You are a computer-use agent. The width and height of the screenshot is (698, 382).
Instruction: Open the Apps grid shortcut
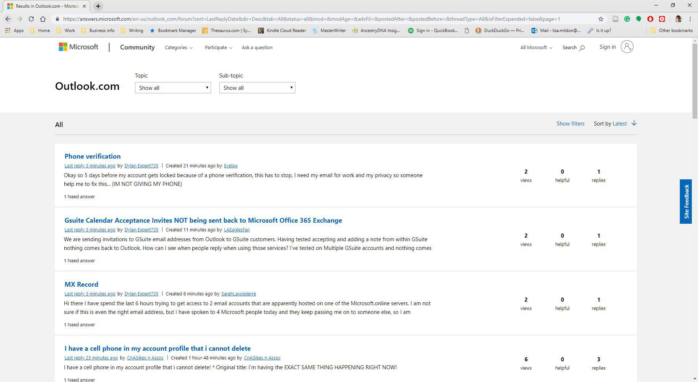[x=15, y=31]
